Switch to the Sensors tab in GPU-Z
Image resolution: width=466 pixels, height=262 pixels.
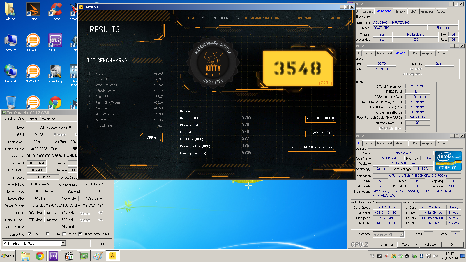tap(33, 119)
